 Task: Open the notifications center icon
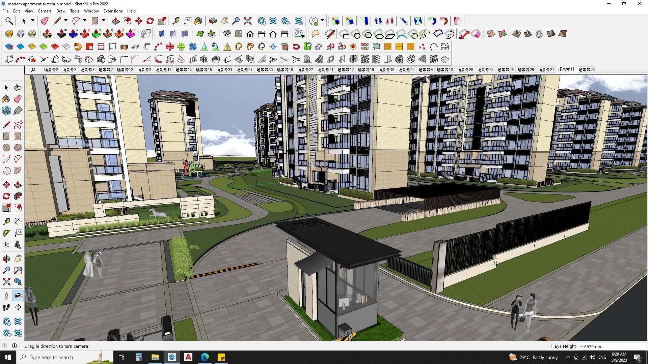[x=638, y=357]
